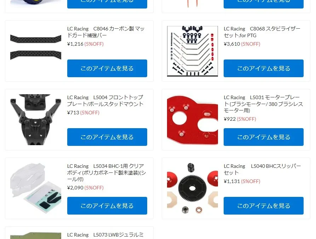Image resolution: width=316 pixels, height=239 pixels.
Task: Select the red L5031 motor plate image
Action: [193, 120]
